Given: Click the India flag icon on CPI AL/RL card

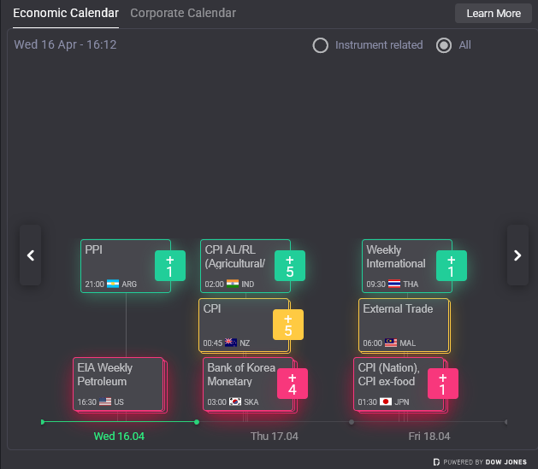Looking at the screenshot, I should [233, 284].
